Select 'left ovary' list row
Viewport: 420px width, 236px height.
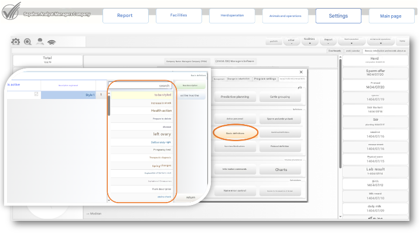point(141,134)
